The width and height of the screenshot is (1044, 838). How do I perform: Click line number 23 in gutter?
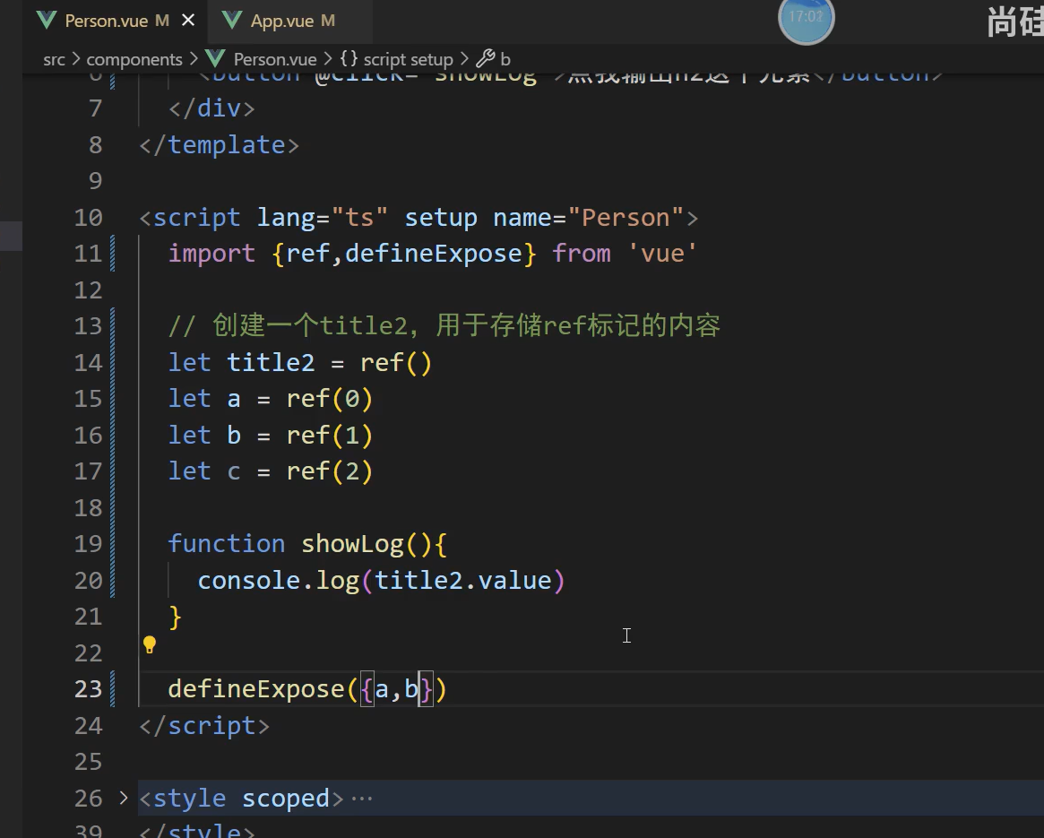[x=88, y=689]
